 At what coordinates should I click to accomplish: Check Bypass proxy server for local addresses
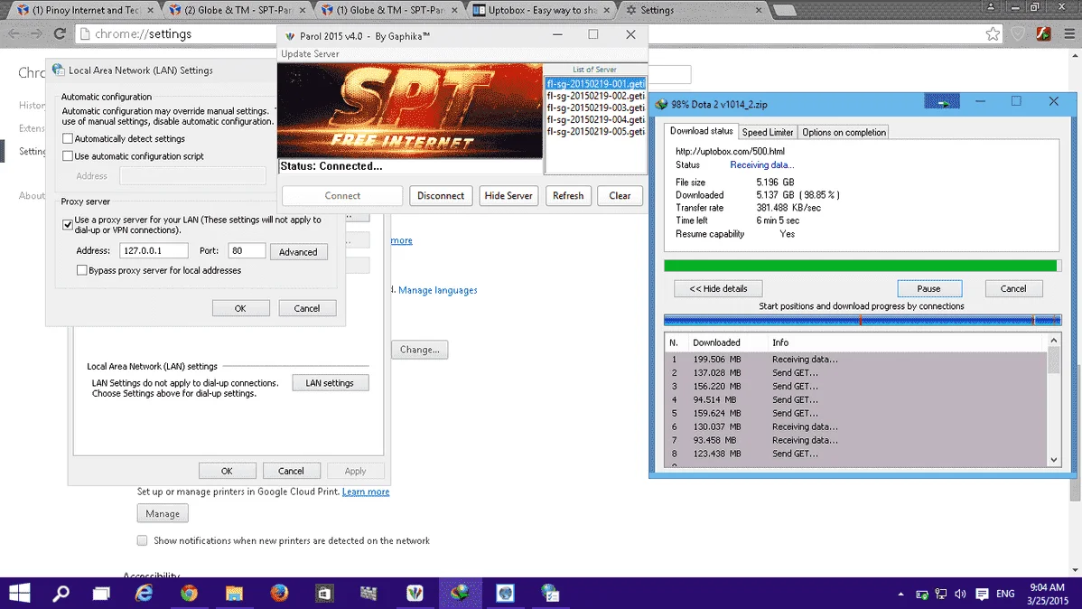click(82, 270)
